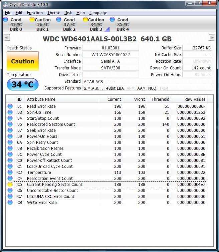Click the Threshold column header
This screenshot has width=219, height=252.
point(159,99)
